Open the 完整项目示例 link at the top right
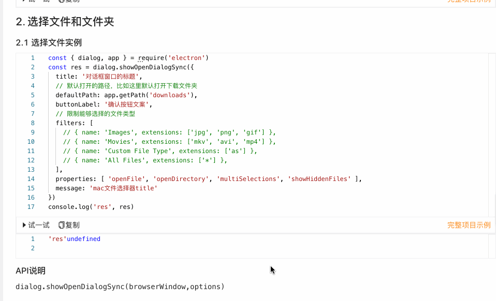496x301 pixels. [469, 2]
